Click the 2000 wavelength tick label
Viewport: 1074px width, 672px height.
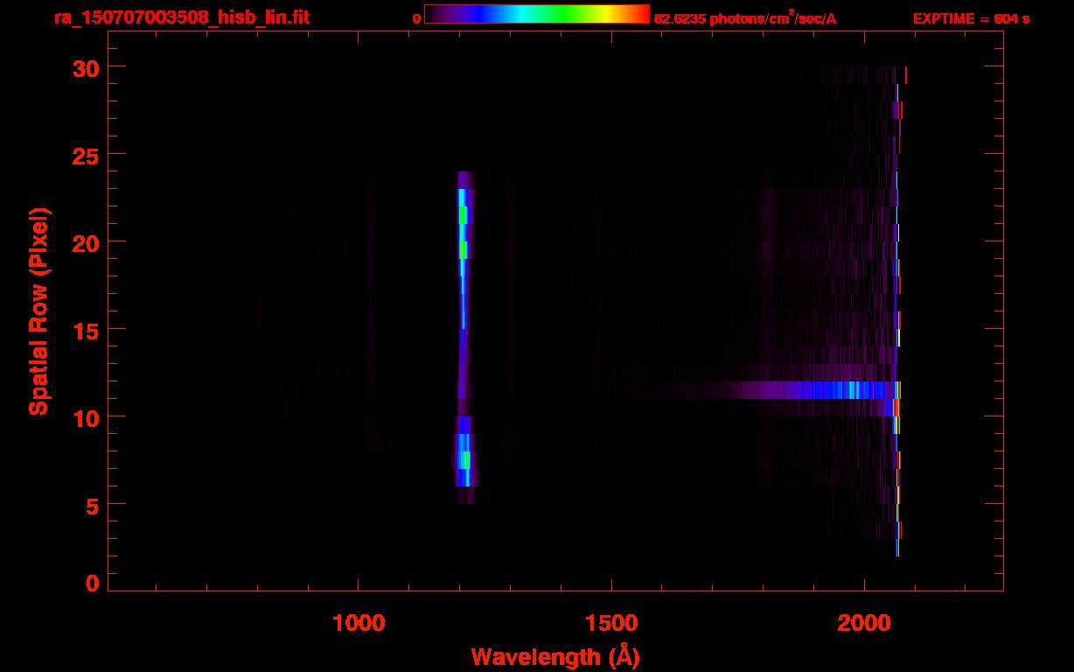click(x=864, y=622)
